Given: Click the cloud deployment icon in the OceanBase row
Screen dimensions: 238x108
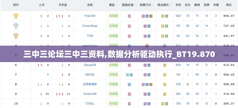Looking at the screenshot, I should [149, 26].
